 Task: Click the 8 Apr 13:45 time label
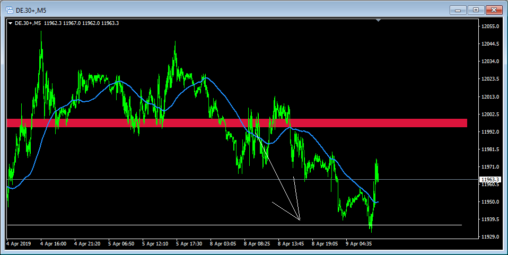click(291, 244)
